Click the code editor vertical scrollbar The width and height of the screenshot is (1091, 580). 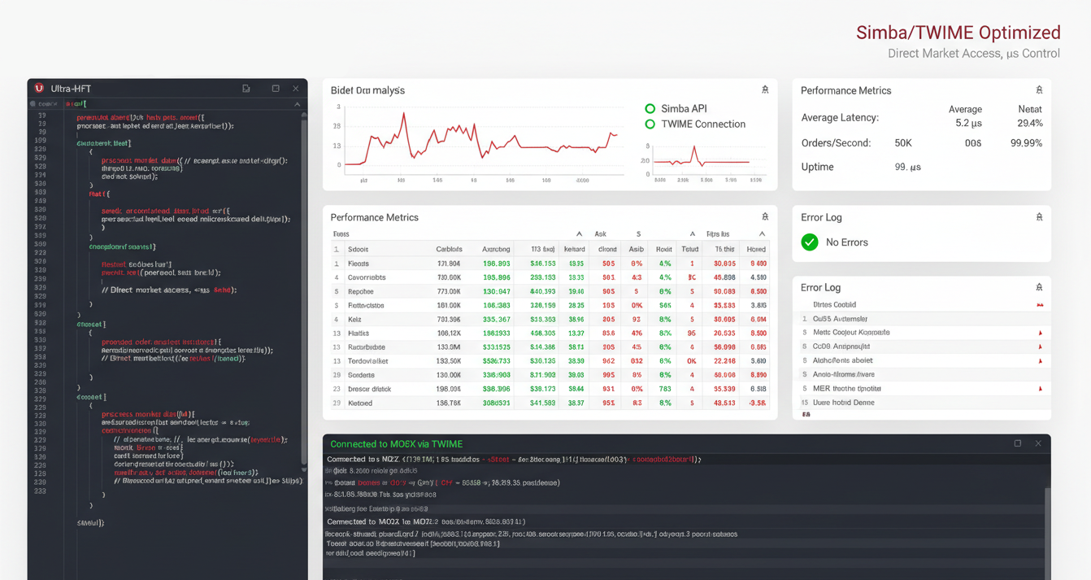(x=304, y=285)
